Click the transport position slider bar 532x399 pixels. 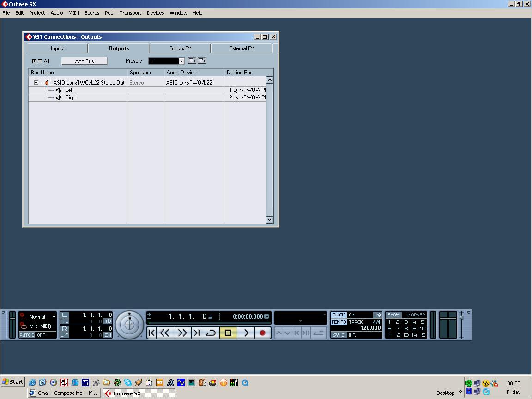pos(208,323)
